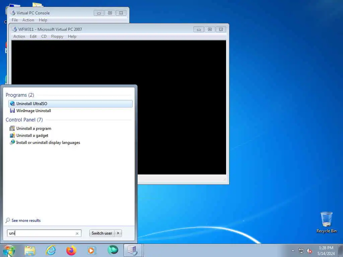This screenshot has width=343, height=257.
Task: Open File menu in Virtual PC Console
Action: coord(15,20)
